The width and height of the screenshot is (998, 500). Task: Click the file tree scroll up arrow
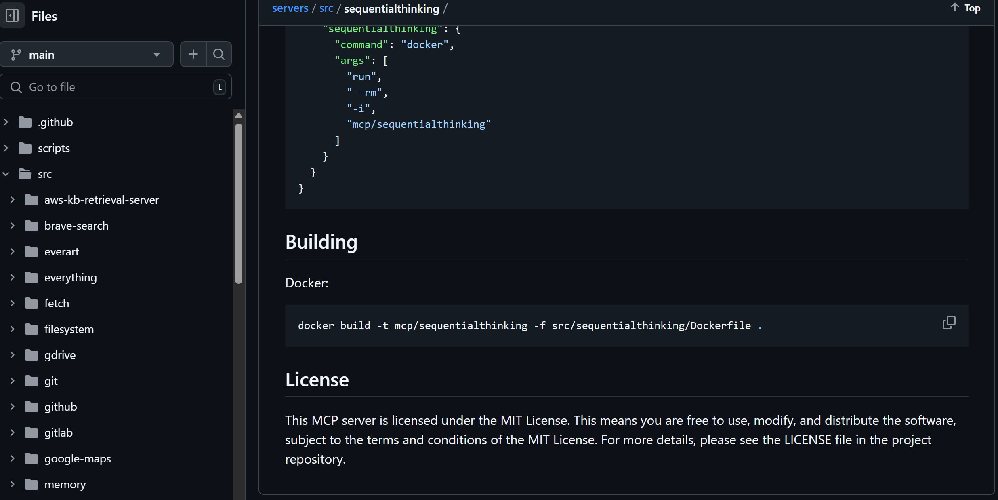pos(239,116)
